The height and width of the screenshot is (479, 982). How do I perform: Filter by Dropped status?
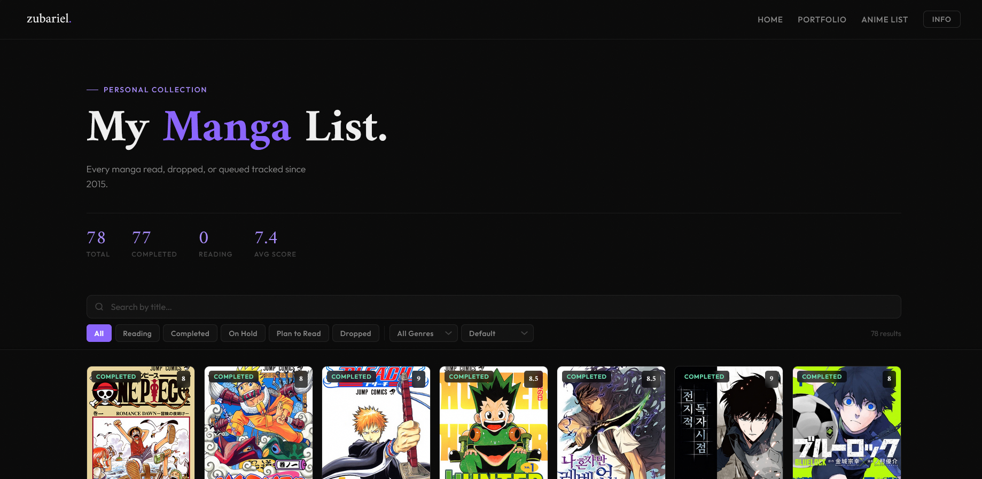click(355, 333)
